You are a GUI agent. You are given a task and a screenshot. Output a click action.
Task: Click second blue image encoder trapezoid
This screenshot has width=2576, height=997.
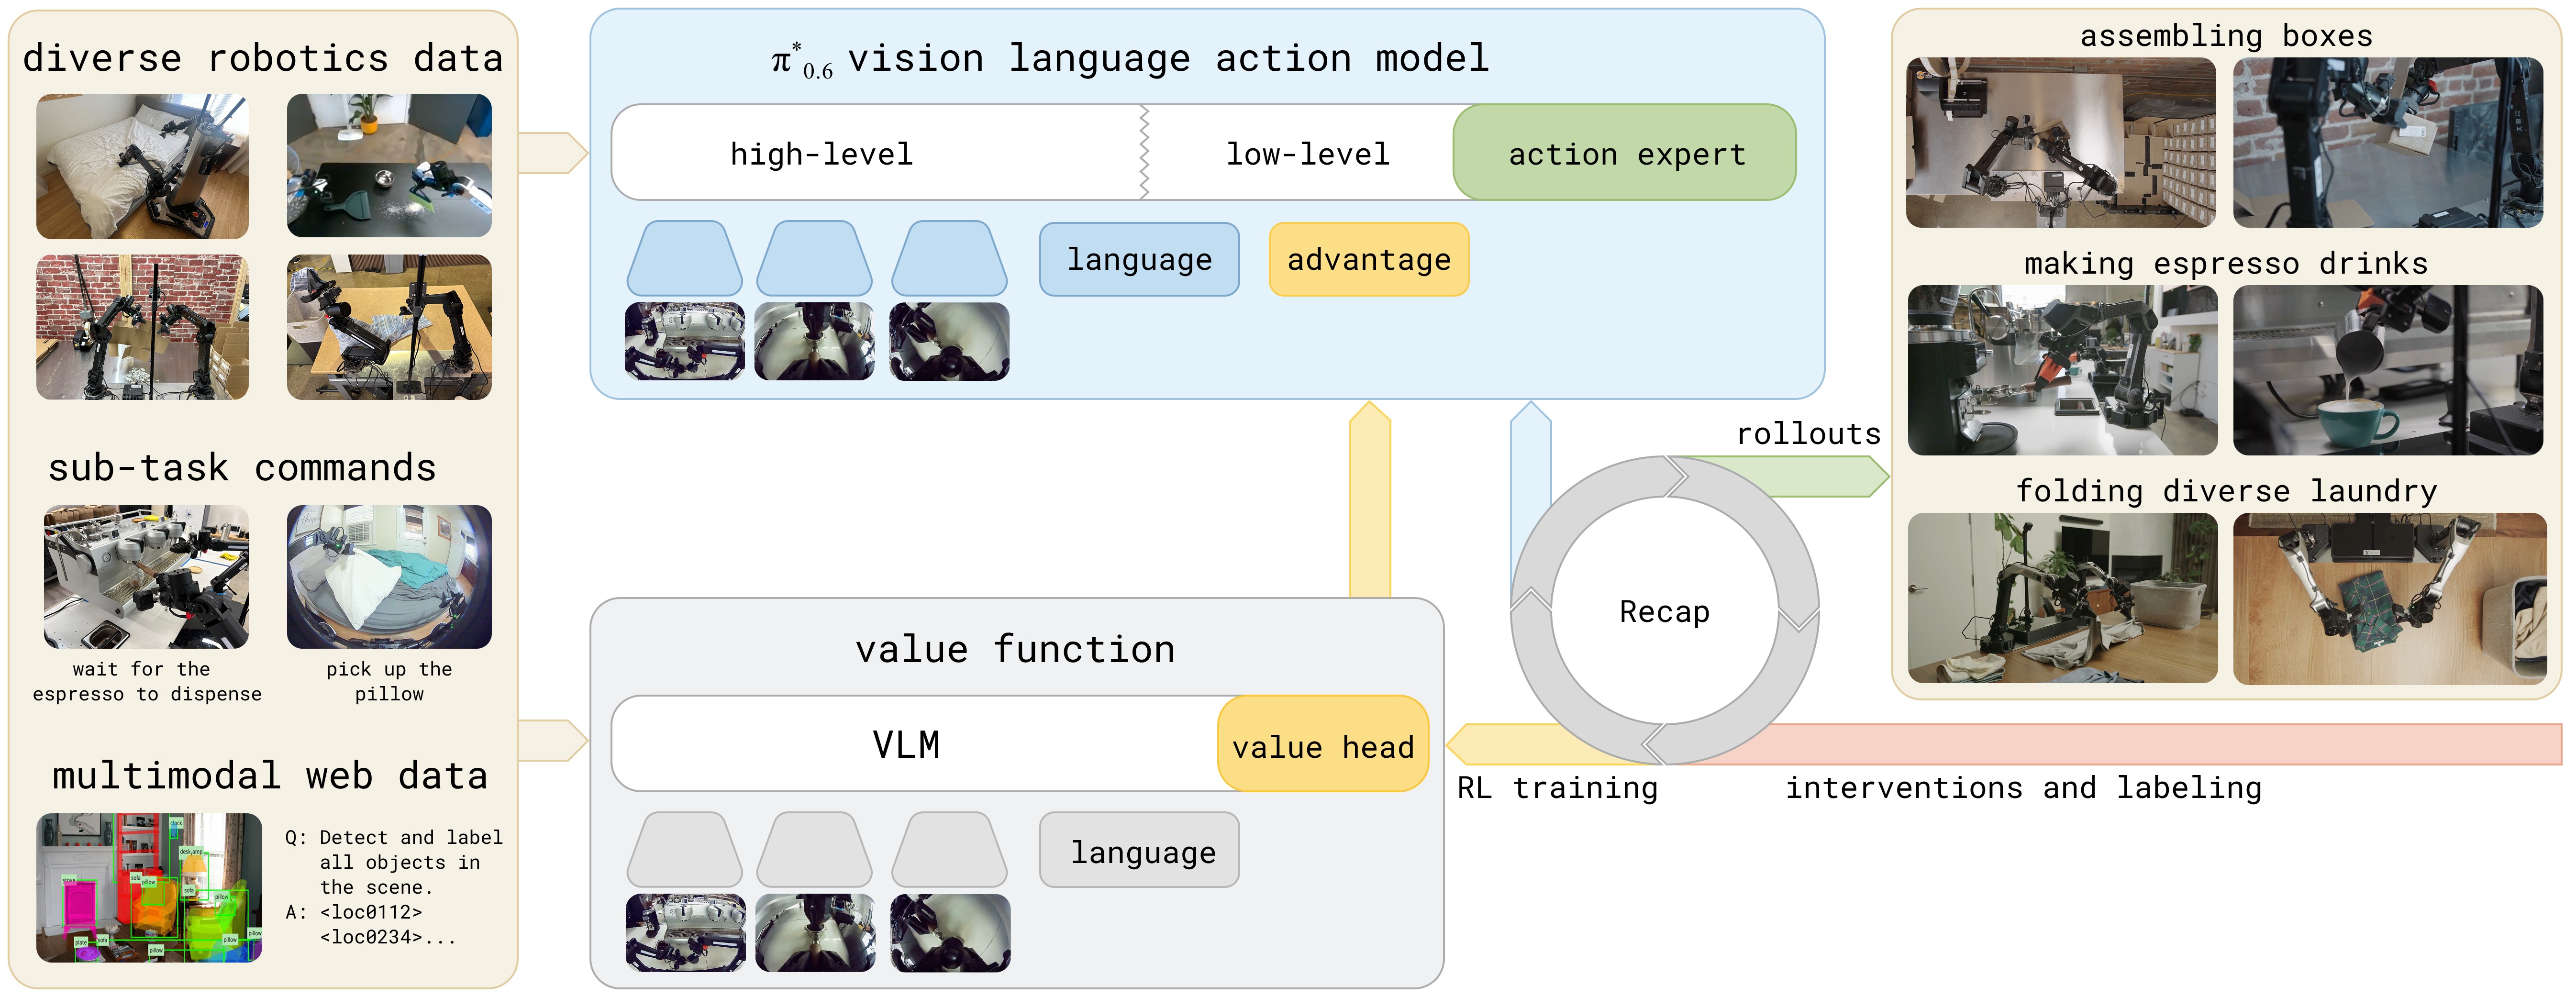(815, 258)
